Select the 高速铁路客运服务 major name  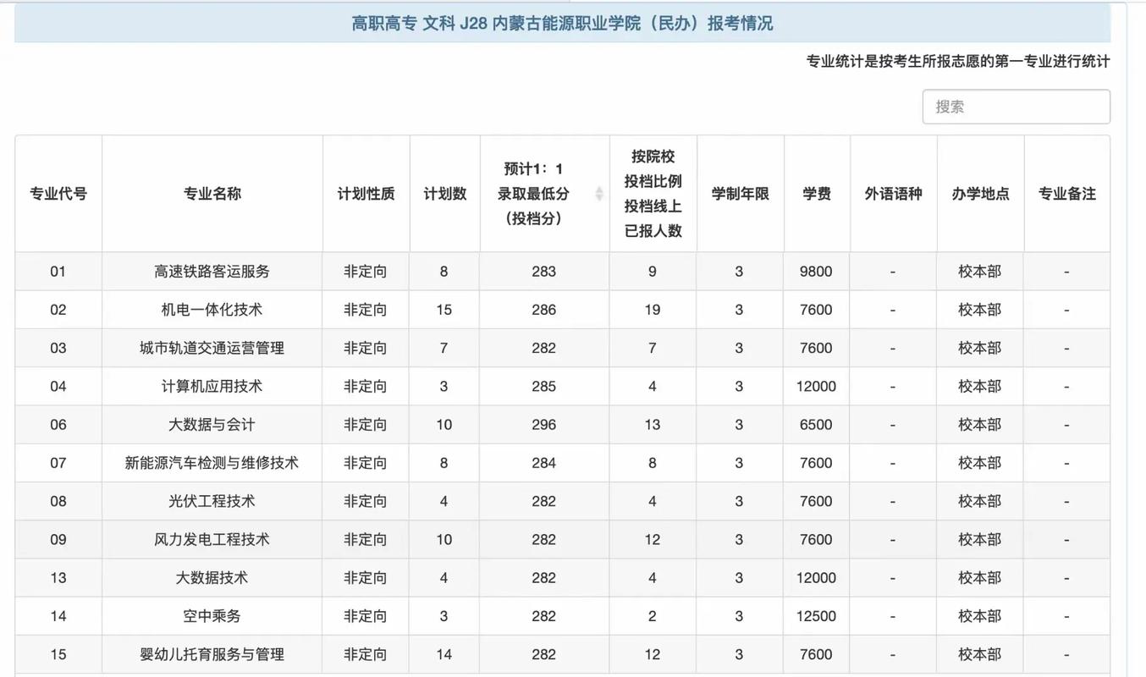click(212, 272)
